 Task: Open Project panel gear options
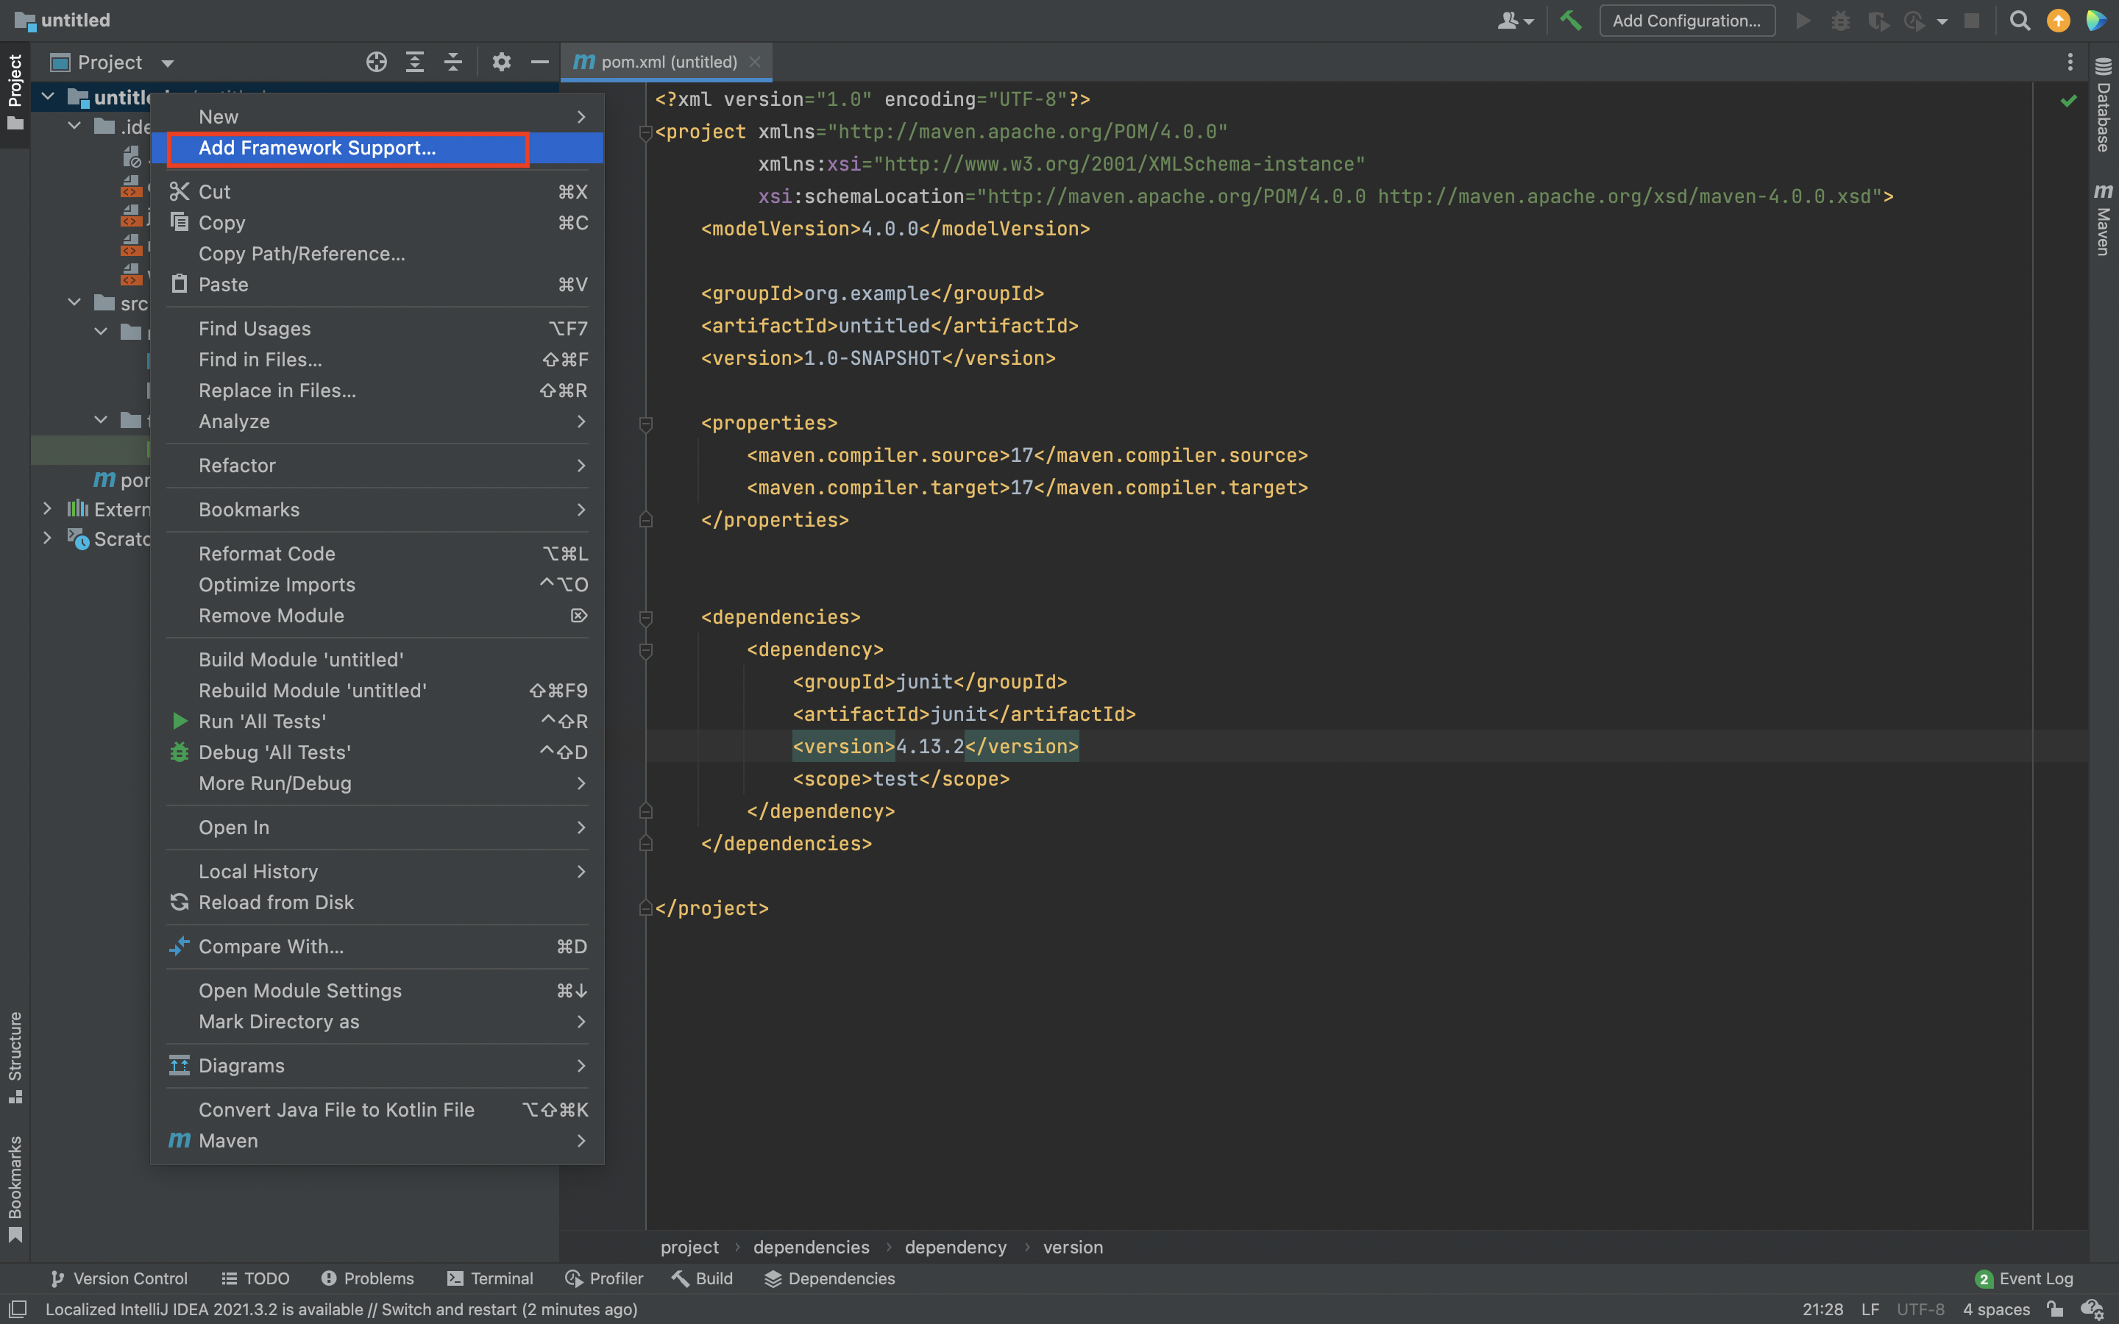501,63
